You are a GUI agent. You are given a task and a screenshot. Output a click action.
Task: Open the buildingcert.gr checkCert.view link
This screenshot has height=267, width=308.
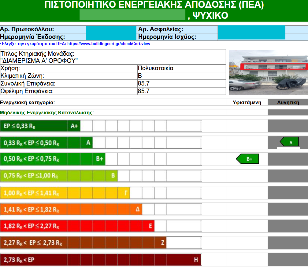pos(109,44)
